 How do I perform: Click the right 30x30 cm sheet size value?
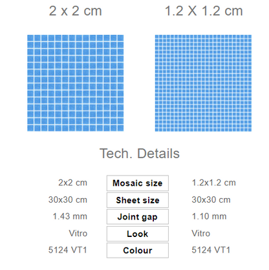point(211,199)
